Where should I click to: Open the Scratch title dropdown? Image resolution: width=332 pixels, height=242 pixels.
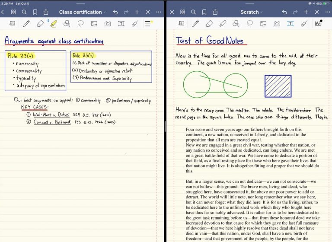(251, 12)
